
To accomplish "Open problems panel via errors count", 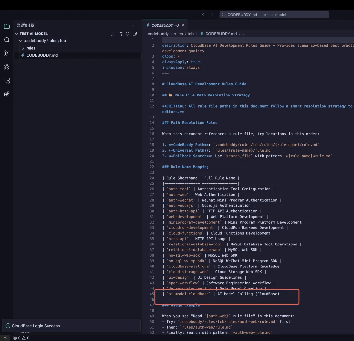I will point(17,338).
